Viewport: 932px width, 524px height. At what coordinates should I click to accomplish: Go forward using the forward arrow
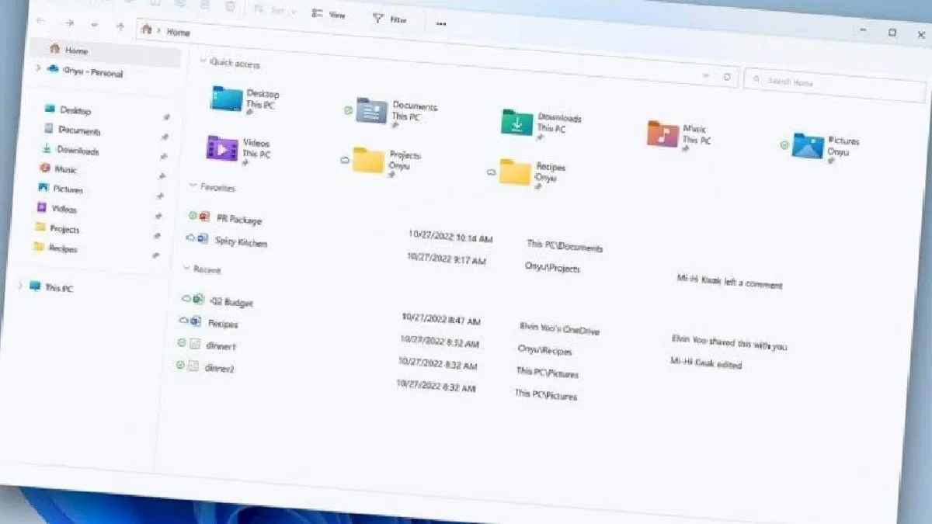click(68, 23)
